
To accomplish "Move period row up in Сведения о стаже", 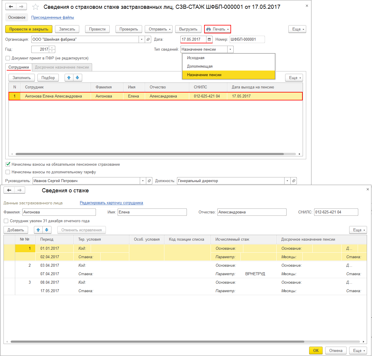I will (x=38, y=230).
